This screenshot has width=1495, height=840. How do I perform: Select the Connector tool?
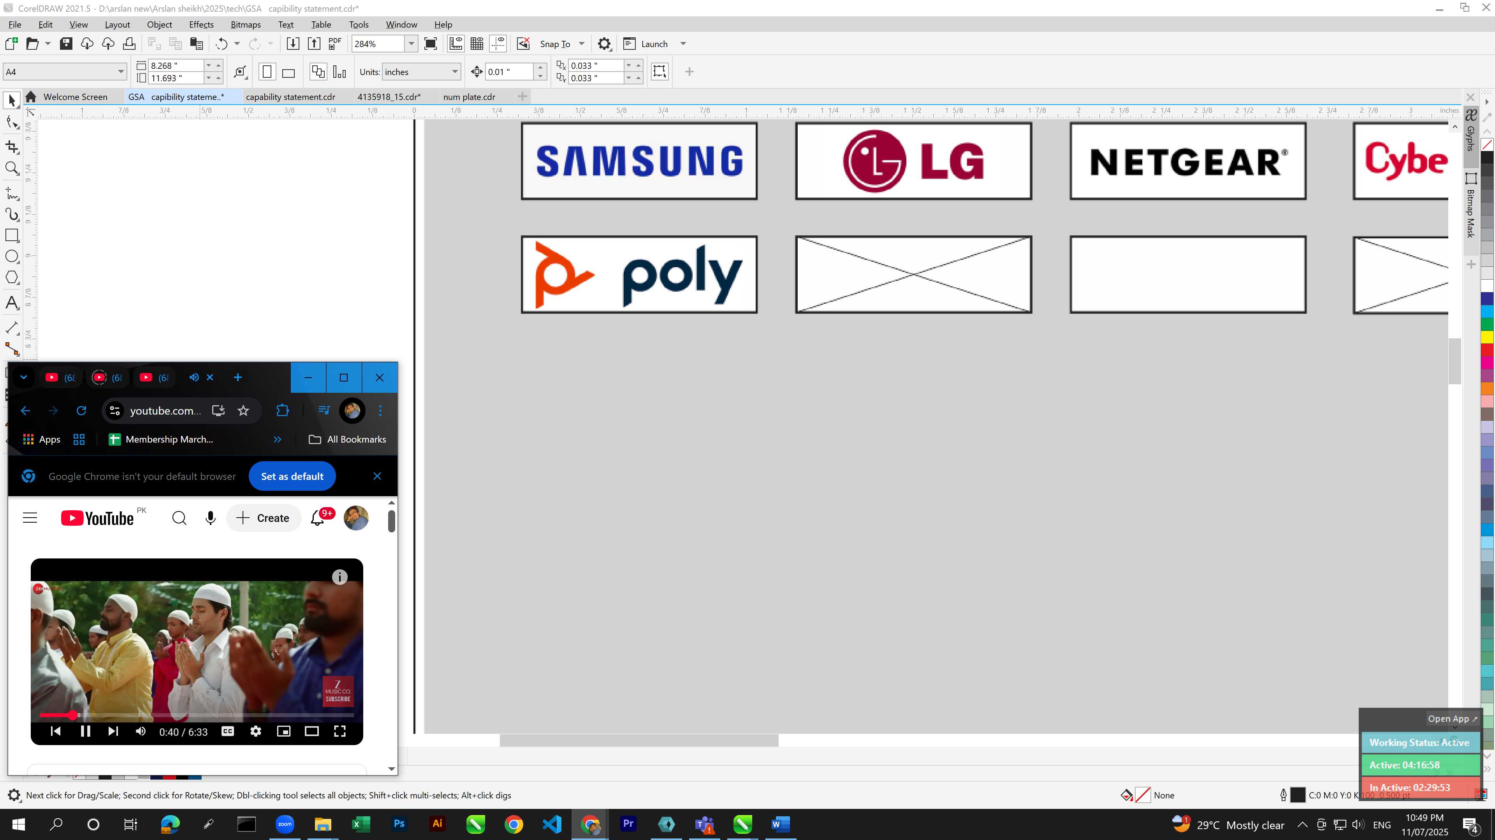[x=12, y=348]
